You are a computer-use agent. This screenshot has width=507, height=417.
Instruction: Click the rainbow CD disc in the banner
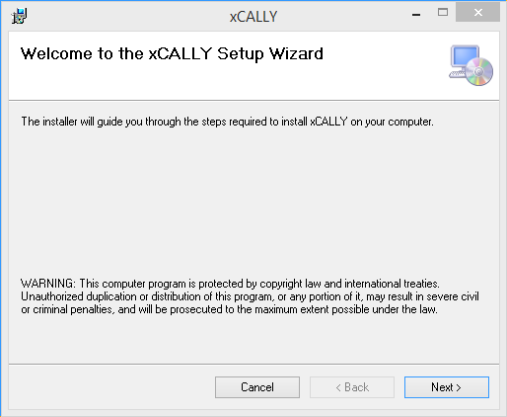point(479,71)
